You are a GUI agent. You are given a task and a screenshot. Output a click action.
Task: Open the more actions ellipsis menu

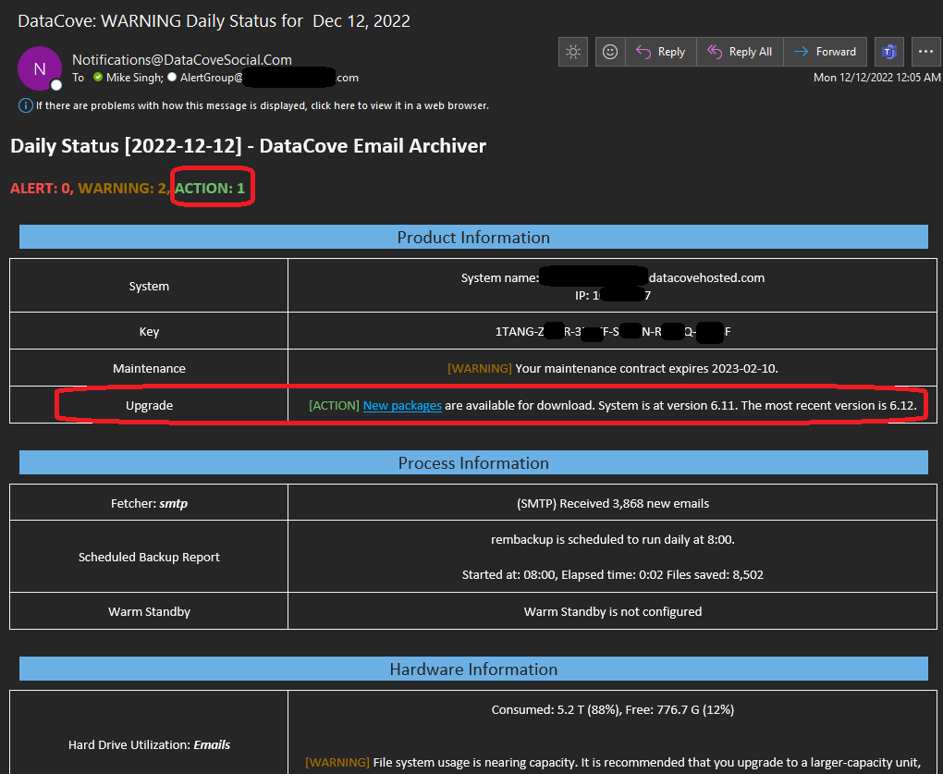925,52
